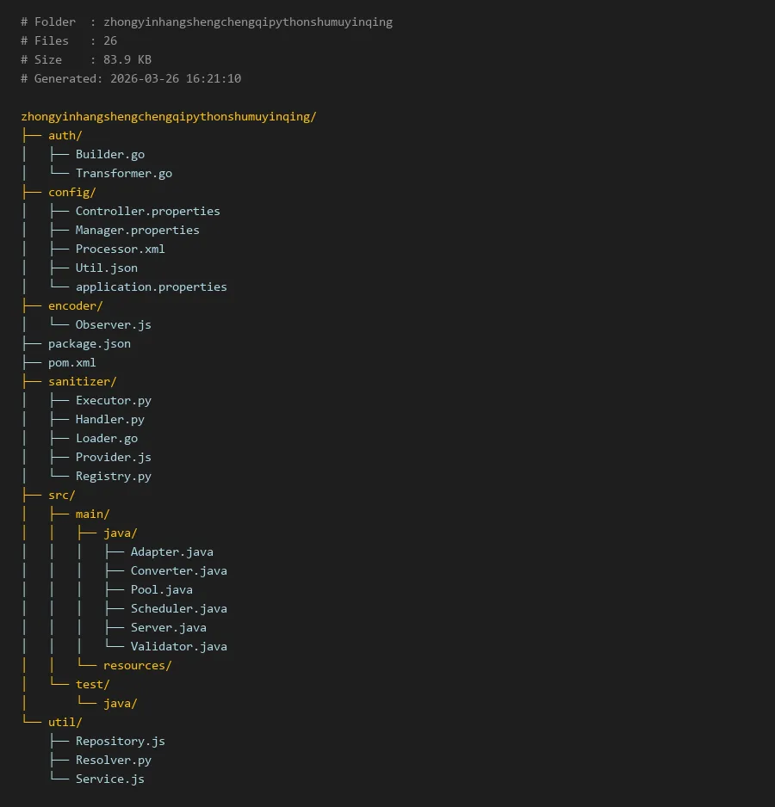Screen dimensions: 775x807
Task: Open the Processor.xml file
Action: click(120, 249)
